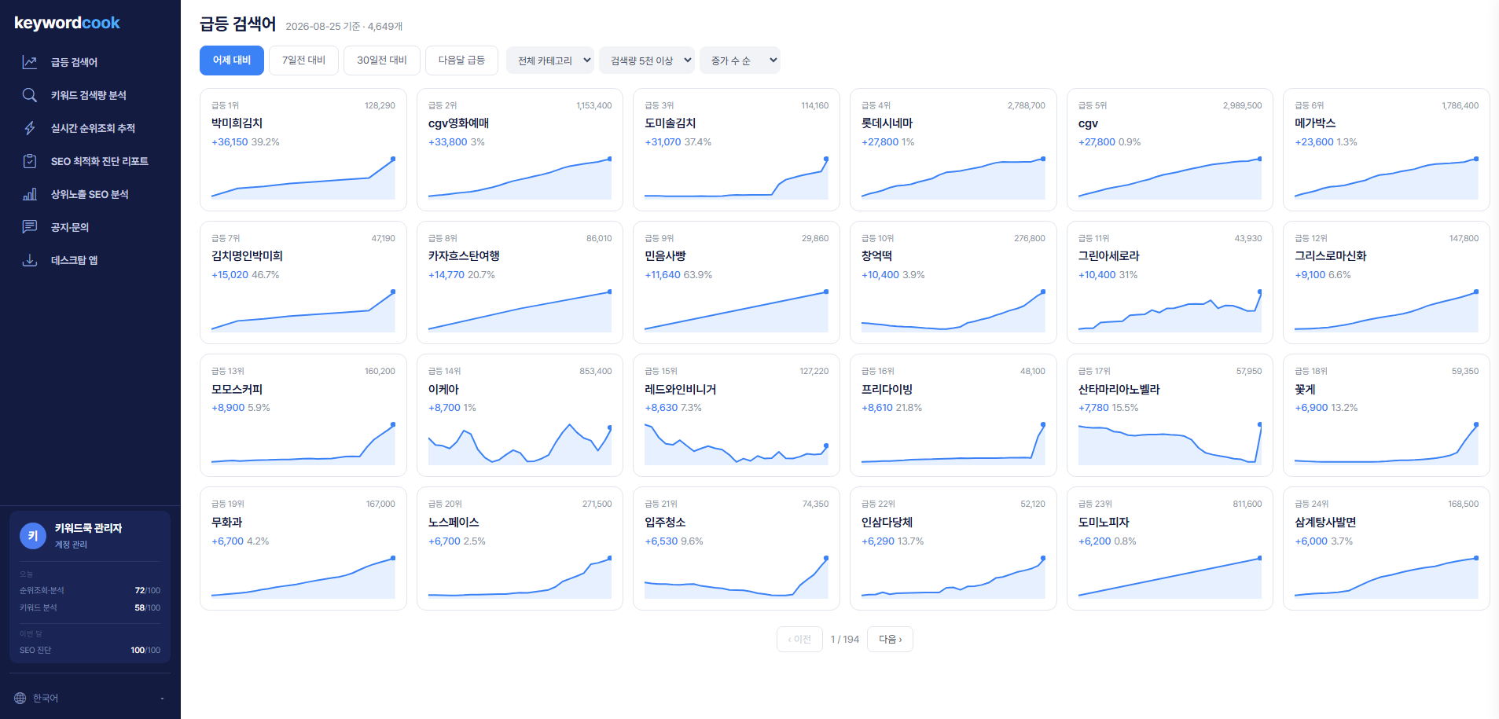Click the 1 / 194 page indicator

tap(845, 640)
